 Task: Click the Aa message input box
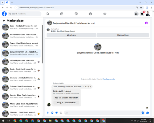pyautogui.click(x=103, y=113)
